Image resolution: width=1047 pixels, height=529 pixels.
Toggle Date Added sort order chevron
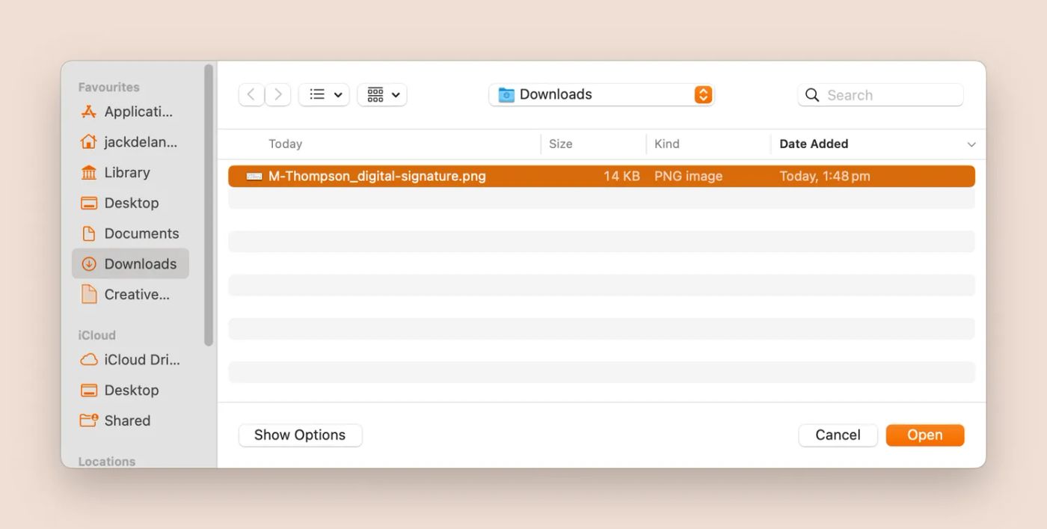(x=971, y=144)
